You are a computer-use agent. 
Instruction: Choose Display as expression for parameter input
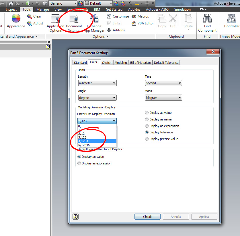79,163
